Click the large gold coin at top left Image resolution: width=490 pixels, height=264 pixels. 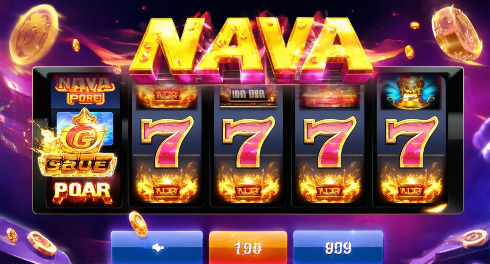click(x=34, y=34)
